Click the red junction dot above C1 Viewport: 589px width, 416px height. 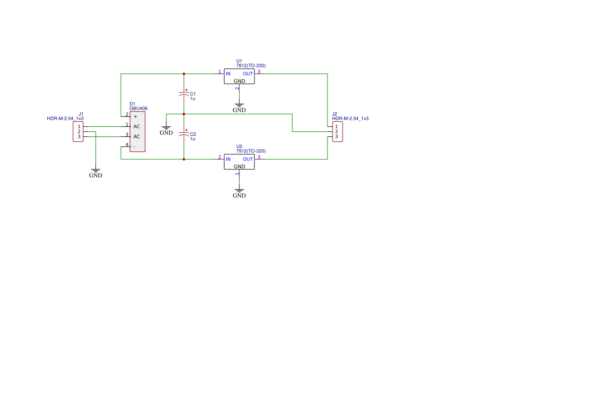pos(184,73)
